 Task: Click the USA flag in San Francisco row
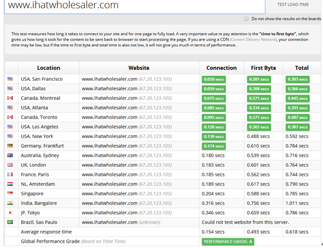tap(10, 79)
